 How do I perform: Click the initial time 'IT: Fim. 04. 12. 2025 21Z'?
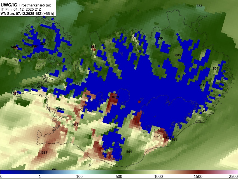(21, 10)
